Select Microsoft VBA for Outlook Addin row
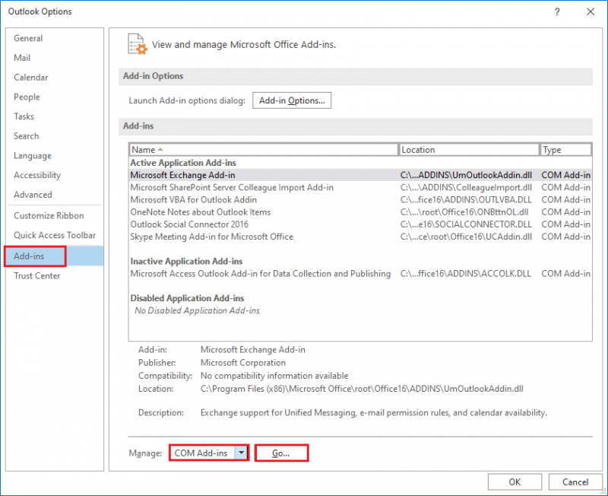Viewport: 608px width, 496px height. 360,200
